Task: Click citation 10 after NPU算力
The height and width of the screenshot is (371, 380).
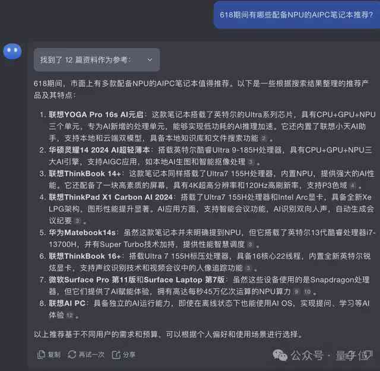Action: pos(308,292)
